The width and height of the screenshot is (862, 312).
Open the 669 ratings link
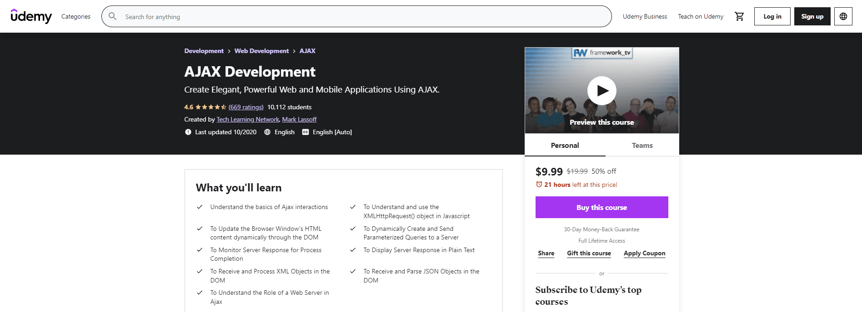246,107
